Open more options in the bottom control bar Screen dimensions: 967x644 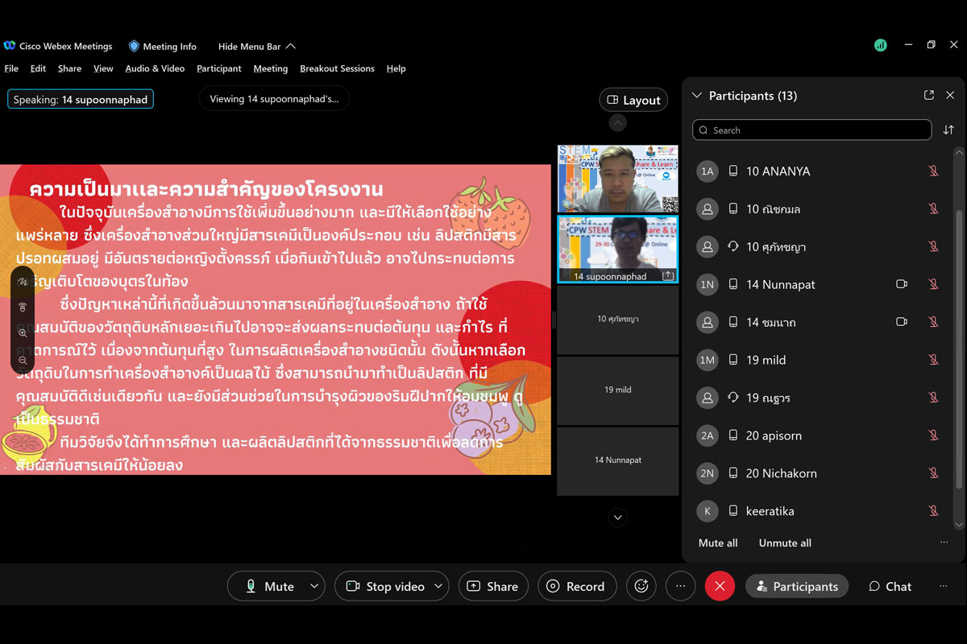click(681, 586)
